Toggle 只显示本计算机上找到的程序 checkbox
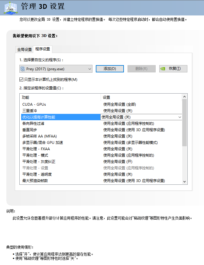 21,79
